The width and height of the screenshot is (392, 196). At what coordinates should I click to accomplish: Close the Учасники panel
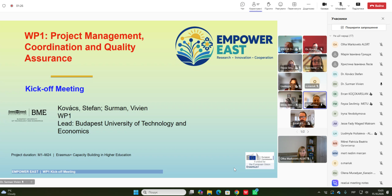pos(383,19)
